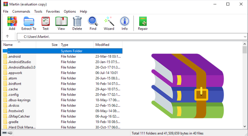The image size is (248, 136).
Task: Click the vertical scrollbar thumb
Action: tap(245, 50)
